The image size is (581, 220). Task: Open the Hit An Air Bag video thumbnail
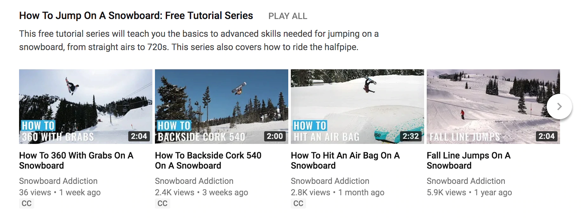(x=357, y=106)
